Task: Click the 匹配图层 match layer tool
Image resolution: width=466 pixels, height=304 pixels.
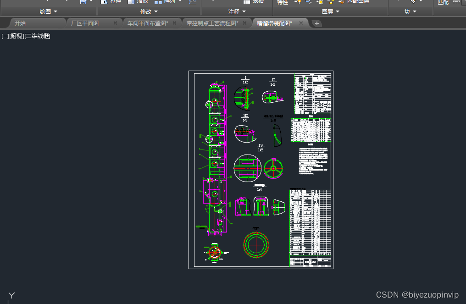Action: point(354,2)
